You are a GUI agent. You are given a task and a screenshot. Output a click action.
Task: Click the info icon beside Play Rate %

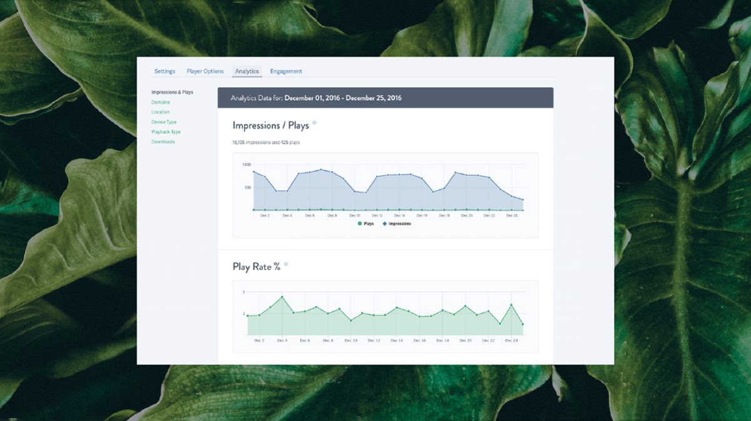coord(287,265)
